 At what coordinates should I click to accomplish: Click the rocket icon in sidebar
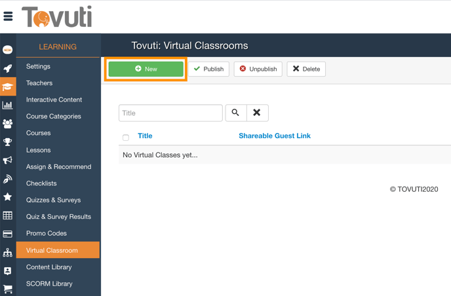click(x=8, y=68)
